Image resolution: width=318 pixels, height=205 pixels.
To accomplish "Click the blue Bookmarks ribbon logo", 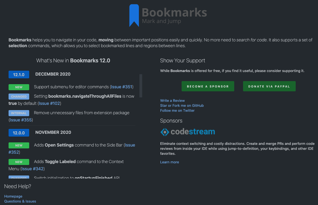I will [x=134, y=15].
